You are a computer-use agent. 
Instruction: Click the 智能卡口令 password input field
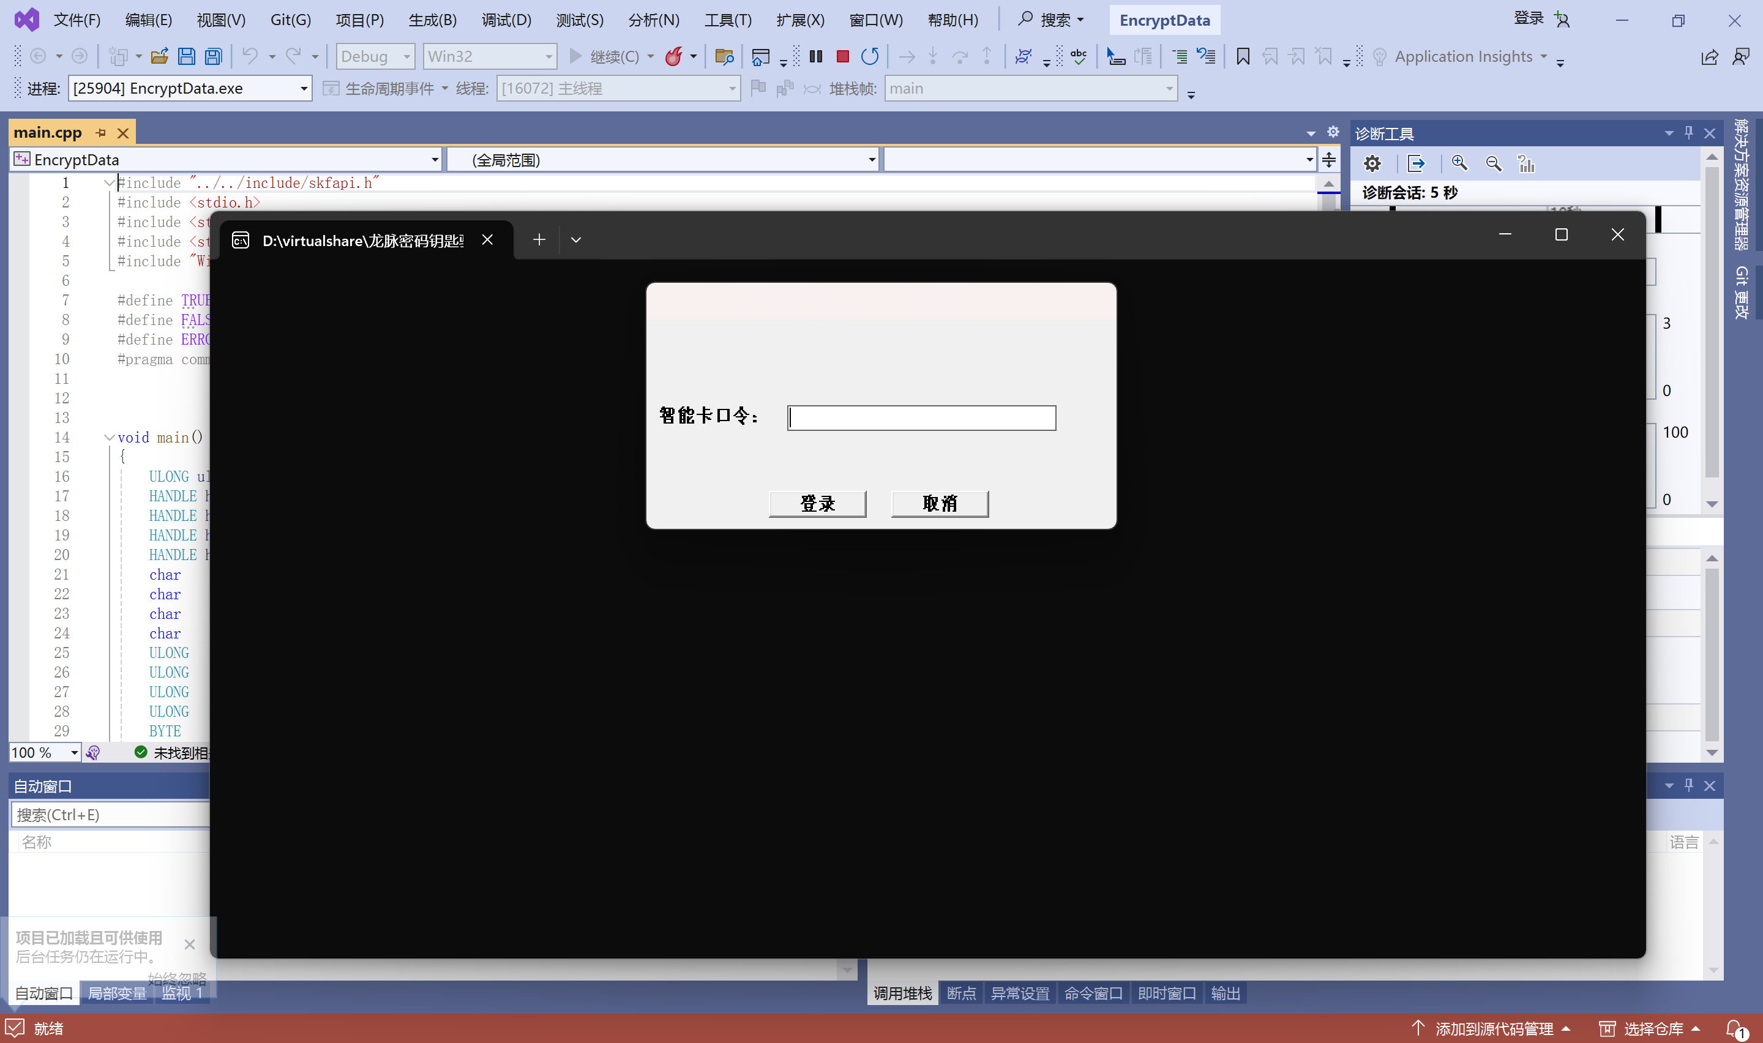click(x=921, y=417)
